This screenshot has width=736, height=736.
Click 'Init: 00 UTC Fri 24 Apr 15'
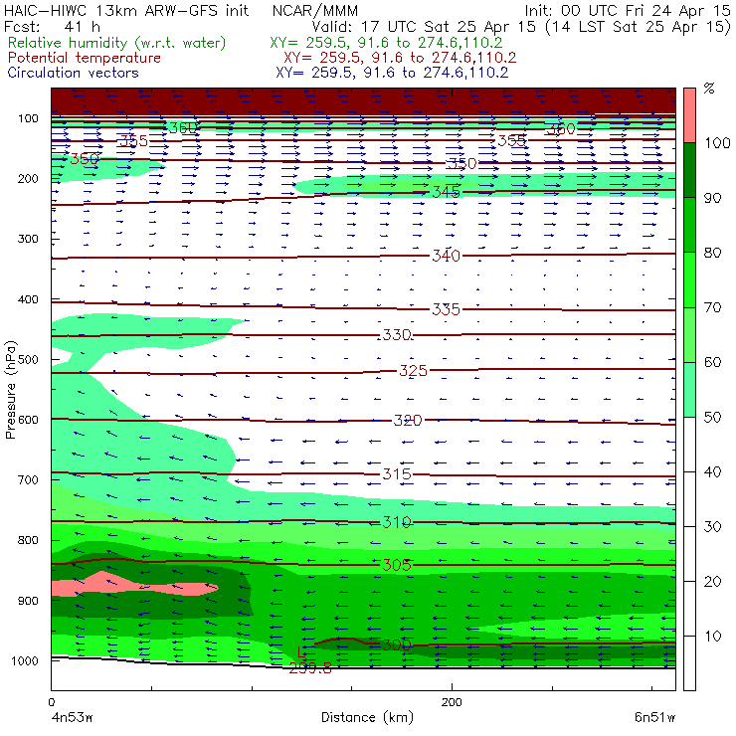pyautogui.click(x=628, y=11)
